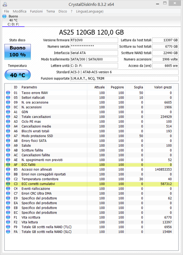
Task: Click the green orb for ECC corretti cumulativi row
Action: tap(8, 184)
